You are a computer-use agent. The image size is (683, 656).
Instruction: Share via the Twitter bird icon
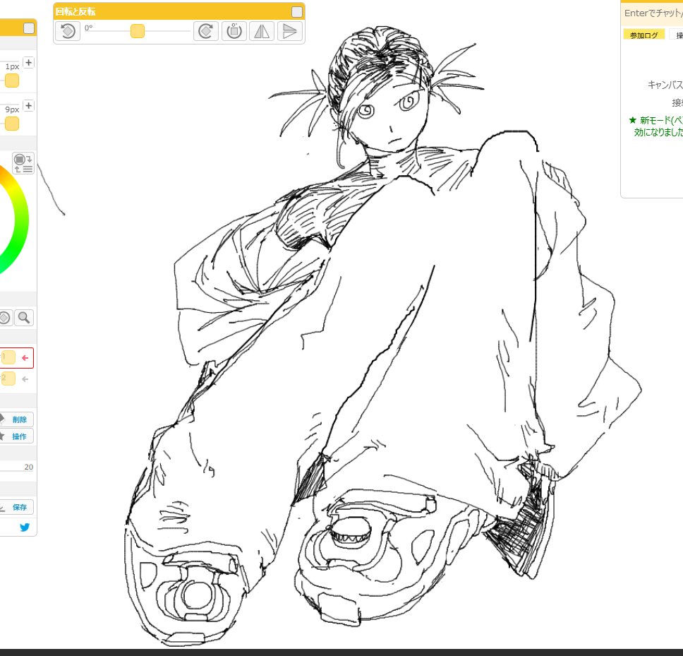(x=25, y=527)
